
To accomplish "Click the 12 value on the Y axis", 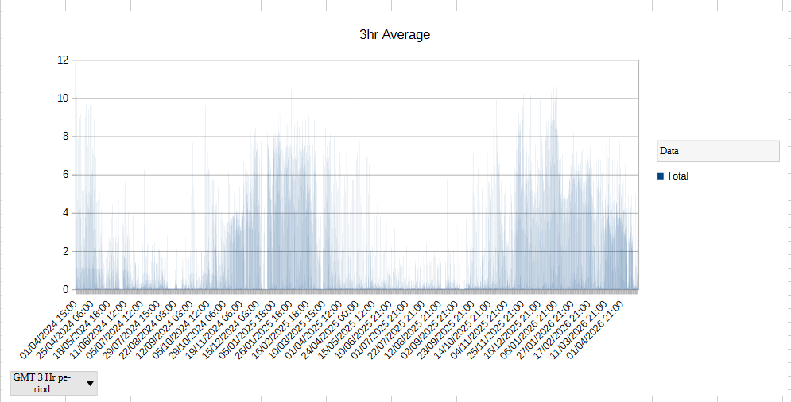I will click(64, 60).
